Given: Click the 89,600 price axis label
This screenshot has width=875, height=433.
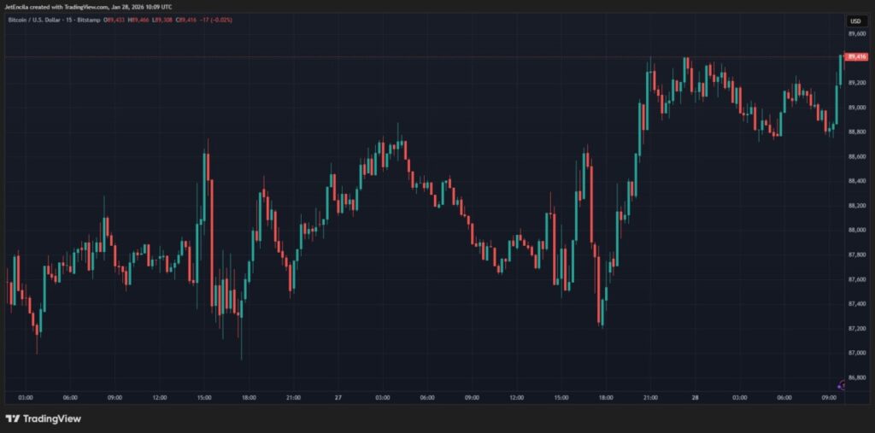Looking at the screenshot, I should (855, 33).
